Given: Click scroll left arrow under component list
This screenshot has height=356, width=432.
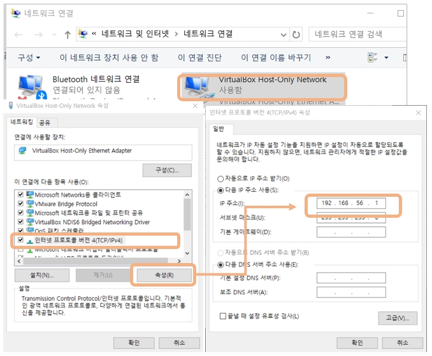Looking at the screenshot, I should [x=18, y=261].
